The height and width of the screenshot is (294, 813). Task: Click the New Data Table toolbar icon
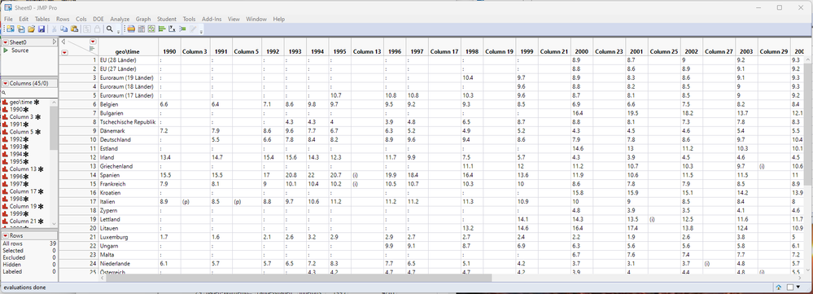click(x=20, y=29)
